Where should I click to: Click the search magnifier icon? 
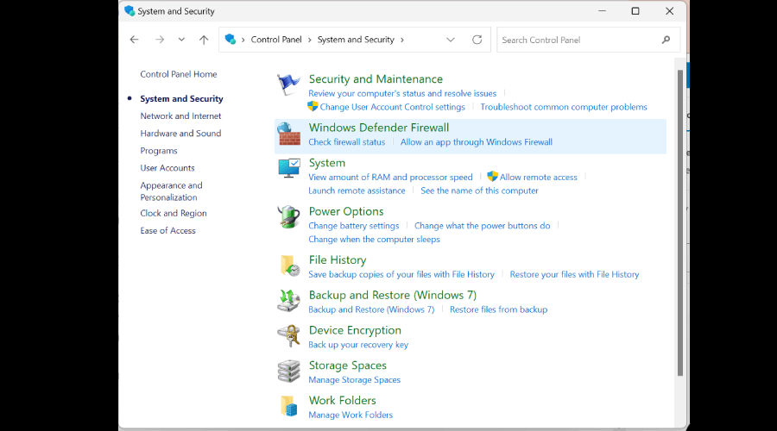pos(666,40)
